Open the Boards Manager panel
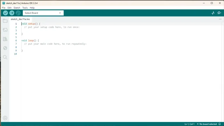This screenshot has height=126, width=224. (x=5, y=30)
